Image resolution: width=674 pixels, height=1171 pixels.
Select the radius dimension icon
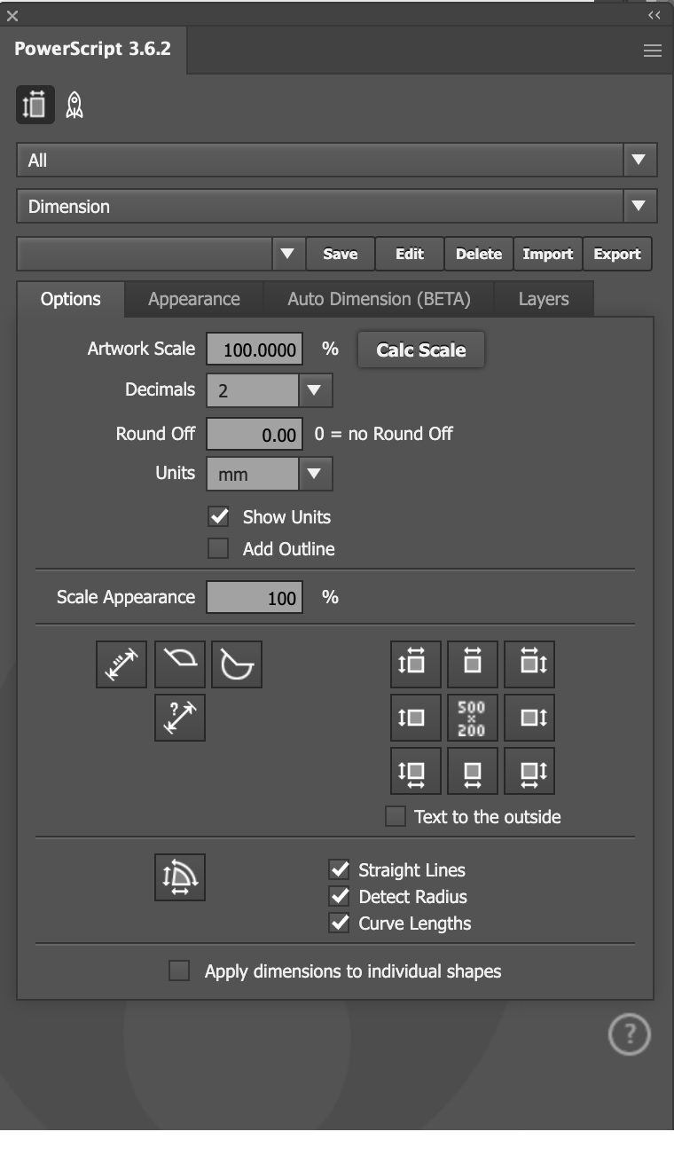[237, 664]
